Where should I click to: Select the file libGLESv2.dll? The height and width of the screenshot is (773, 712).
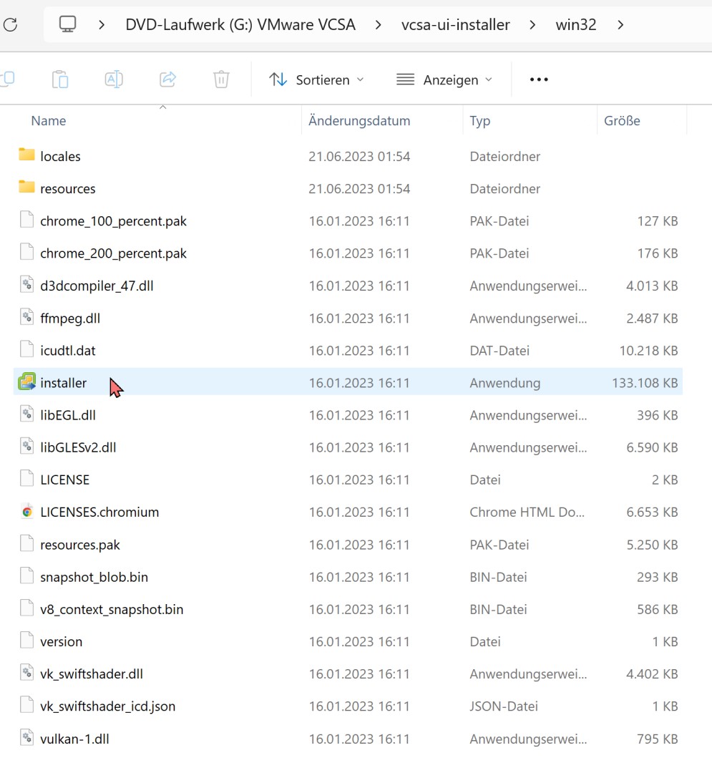(x=78, y=447)
